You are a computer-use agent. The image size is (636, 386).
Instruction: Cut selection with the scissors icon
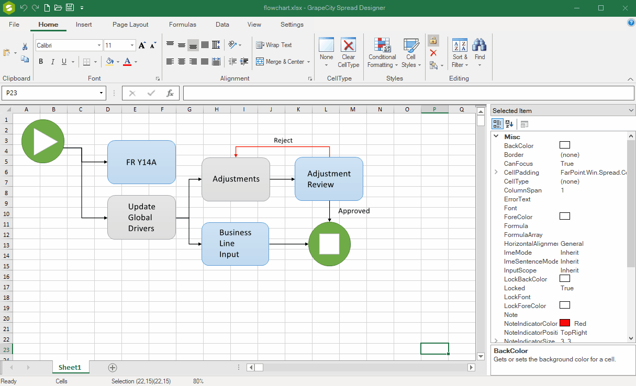coord(25,47)
